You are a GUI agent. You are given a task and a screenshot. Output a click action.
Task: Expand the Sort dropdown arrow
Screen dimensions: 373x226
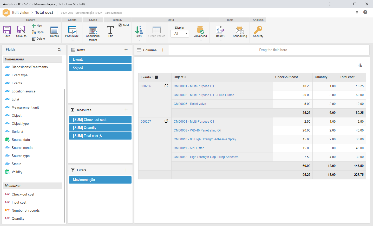[140, 40]
